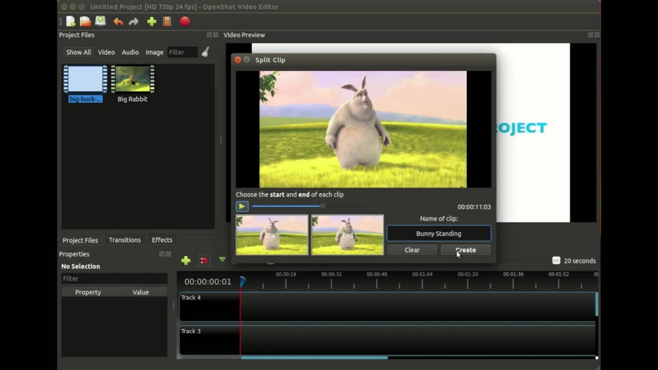Screen dimensions: 658x370
Task: Click the Redo arrow icon
Action: pyautogui.click(x=133, y=22)
